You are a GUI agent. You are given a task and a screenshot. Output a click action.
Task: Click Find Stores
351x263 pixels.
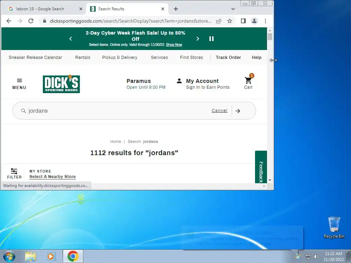tap(192, 58)
